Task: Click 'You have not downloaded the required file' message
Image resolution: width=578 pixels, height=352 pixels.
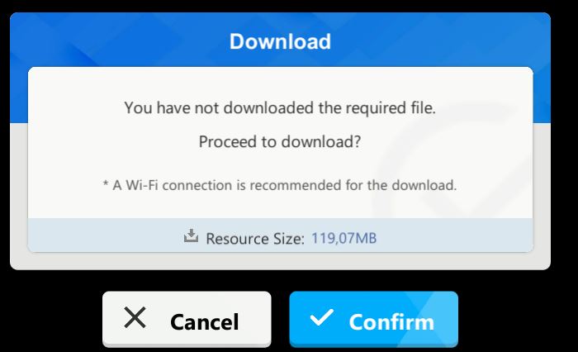Action: click(x=280, y=107)
